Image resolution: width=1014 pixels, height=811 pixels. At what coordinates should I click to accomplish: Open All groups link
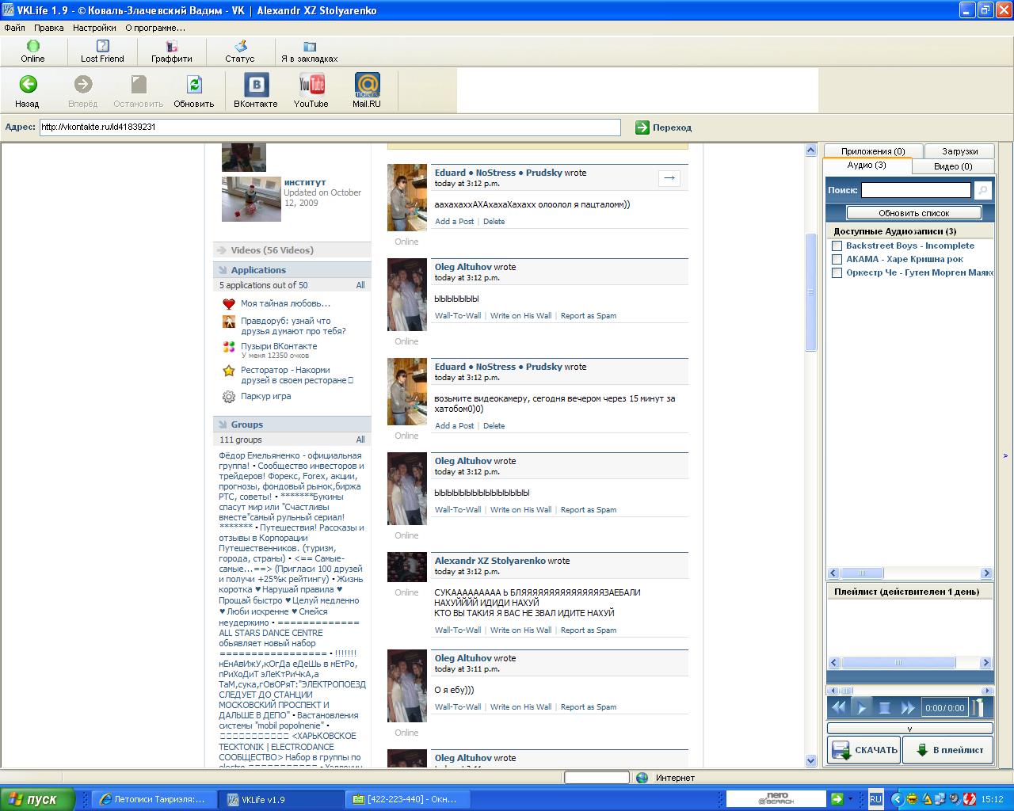coord(360,440)
